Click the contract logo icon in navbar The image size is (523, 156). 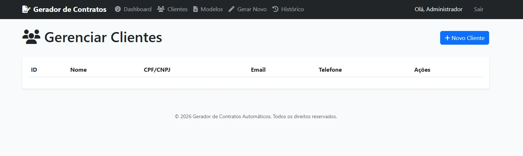(26, 9)
